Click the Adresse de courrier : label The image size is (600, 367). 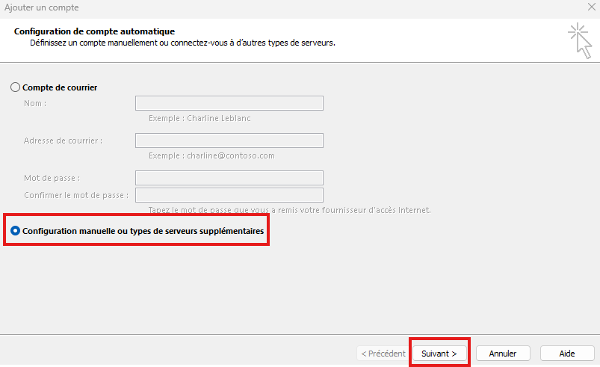pyautogui.click(x=63, y=141)
